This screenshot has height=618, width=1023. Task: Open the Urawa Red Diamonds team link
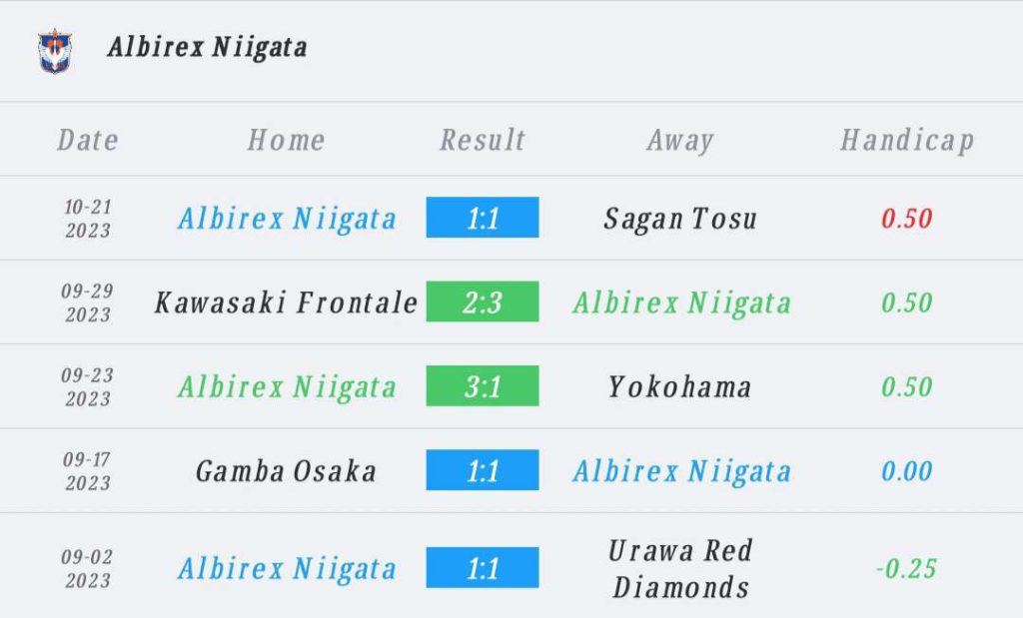pos(680,568)
